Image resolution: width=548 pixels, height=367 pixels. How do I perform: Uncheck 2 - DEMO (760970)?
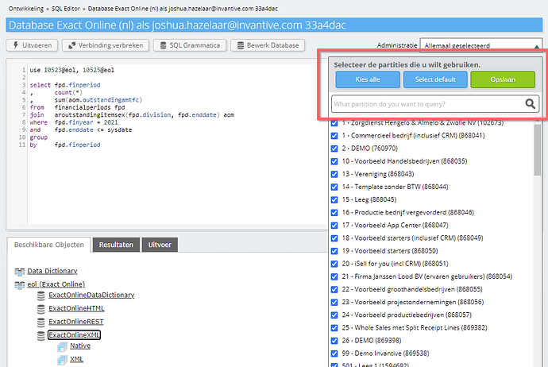pyautogui.click(x=334, y=149)
